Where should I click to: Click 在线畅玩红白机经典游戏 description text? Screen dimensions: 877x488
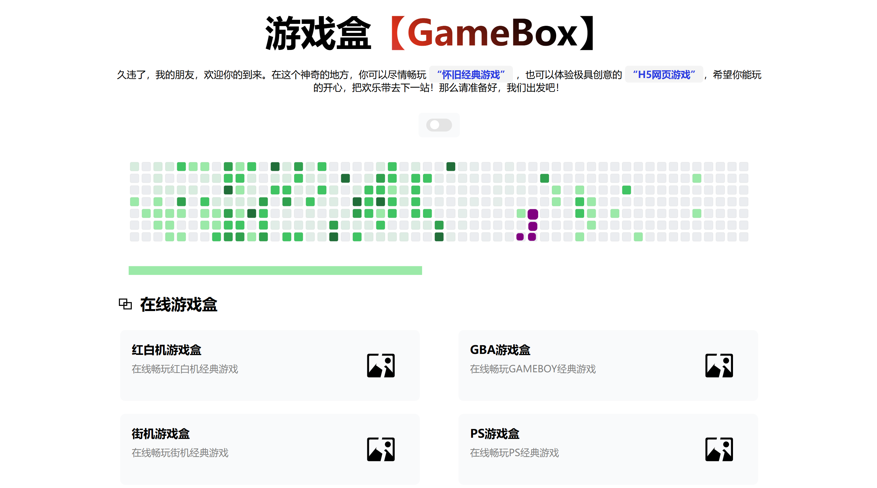coord(185,369)
